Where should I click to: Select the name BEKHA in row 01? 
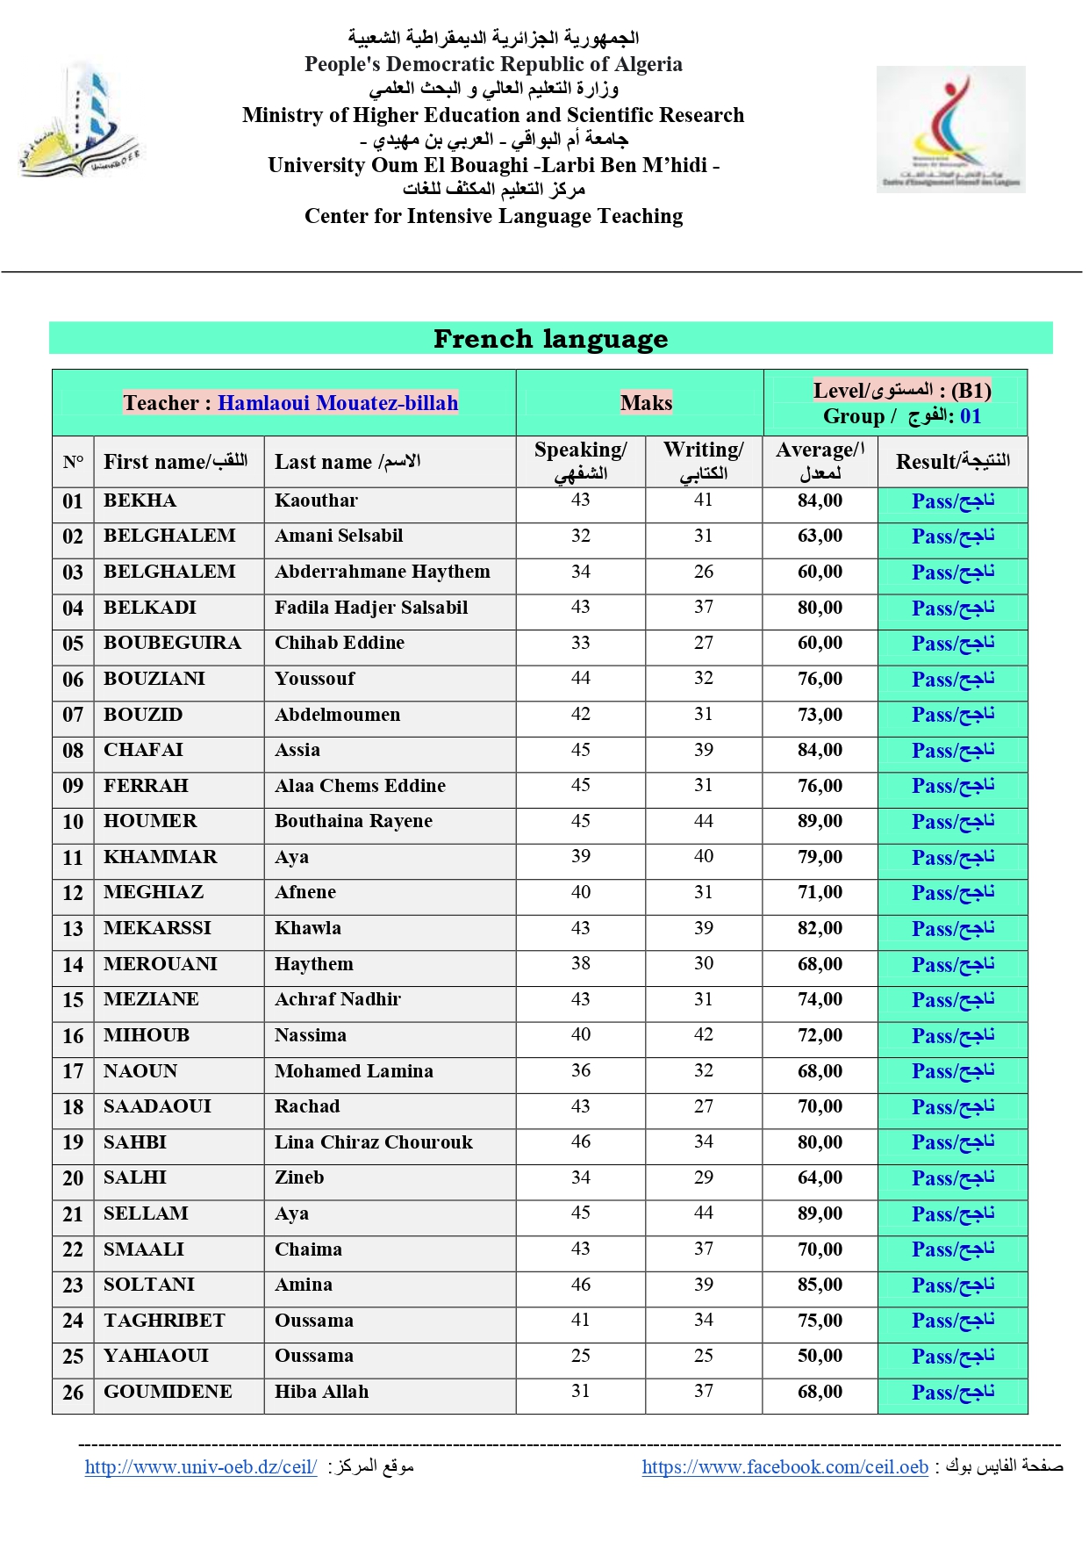point(140,500)
